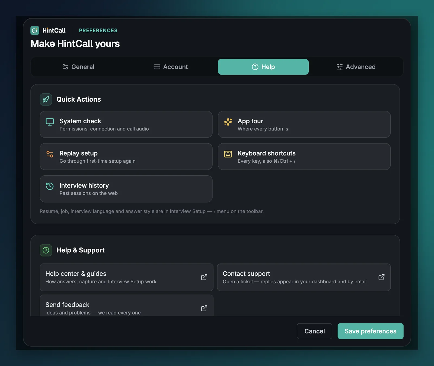Click external link icon on Help center & guides
434x366 pixels.
coord(204,277)
